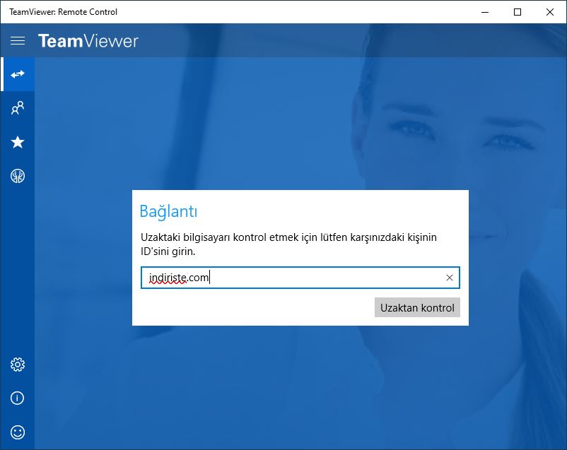Screen dimensions: 567x450
Task: Open settings gear in sidebar
Action: tap(18, 365)
